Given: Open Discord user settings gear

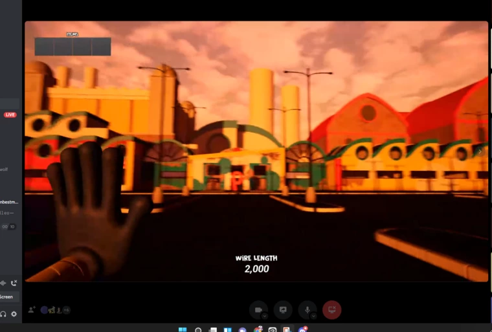Looking at the screenshot, I should pyautogui.click(x=14, y=314).
